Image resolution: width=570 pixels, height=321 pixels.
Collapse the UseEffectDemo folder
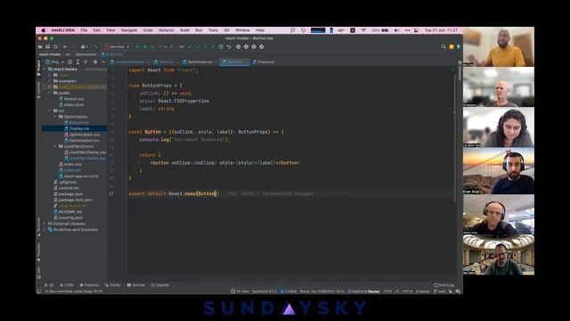coord(55,146)
